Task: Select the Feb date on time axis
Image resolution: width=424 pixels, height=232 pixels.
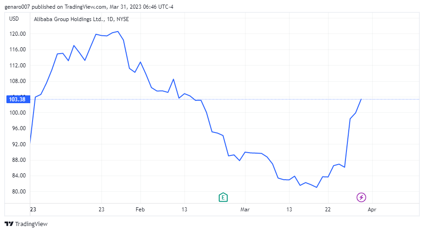Action: tap(140, 210)
